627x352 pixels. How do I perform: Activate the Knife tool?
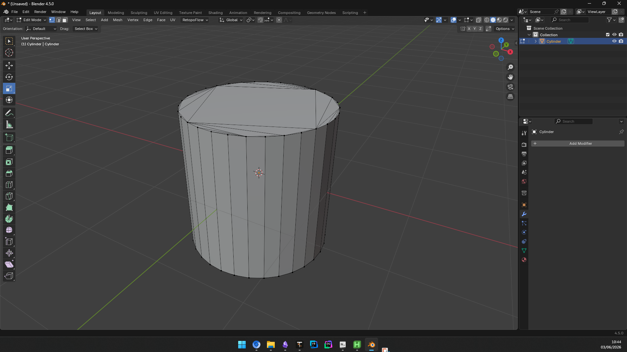(9, 196)
